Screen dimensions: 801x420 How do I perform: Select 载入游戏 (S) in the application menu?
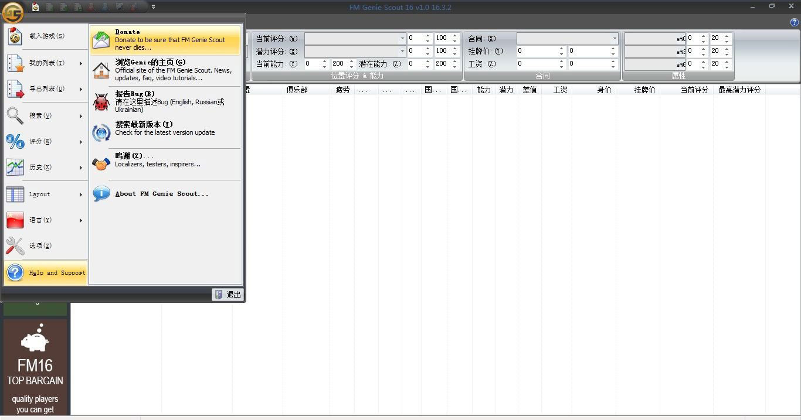46,36
